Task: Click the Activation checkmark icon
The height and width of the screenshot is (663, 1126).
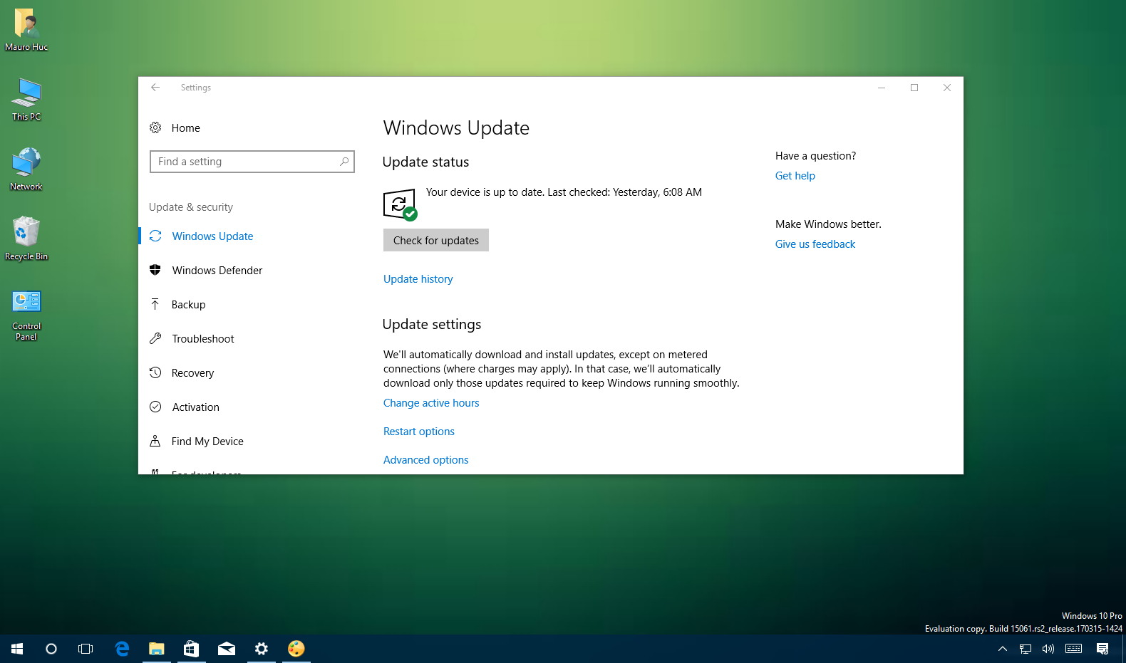Action: pos(155,407)
